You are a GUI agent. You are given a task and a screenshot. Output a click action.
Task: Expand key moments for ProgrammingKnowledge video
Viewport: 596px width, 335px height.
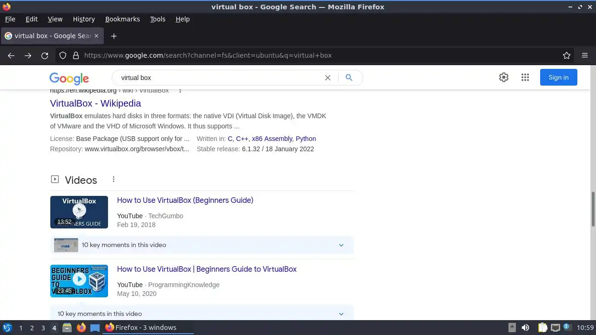click(x=341, y=314)
